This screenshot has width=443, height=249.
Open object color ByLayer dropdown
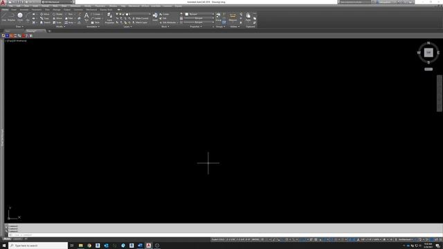pyautogui.click(x=199, y=14)
